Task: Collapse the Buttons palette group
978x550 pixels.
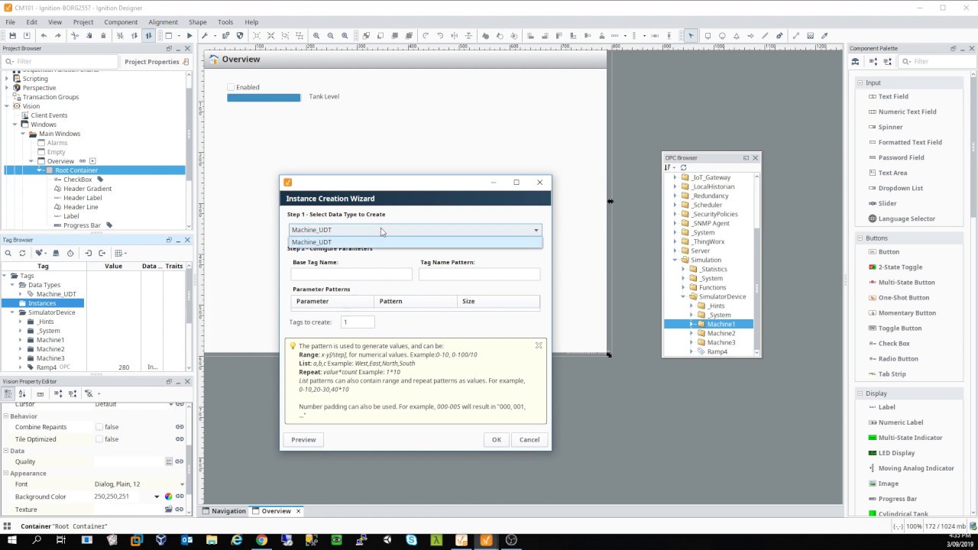Action: [x=860, y=238]
